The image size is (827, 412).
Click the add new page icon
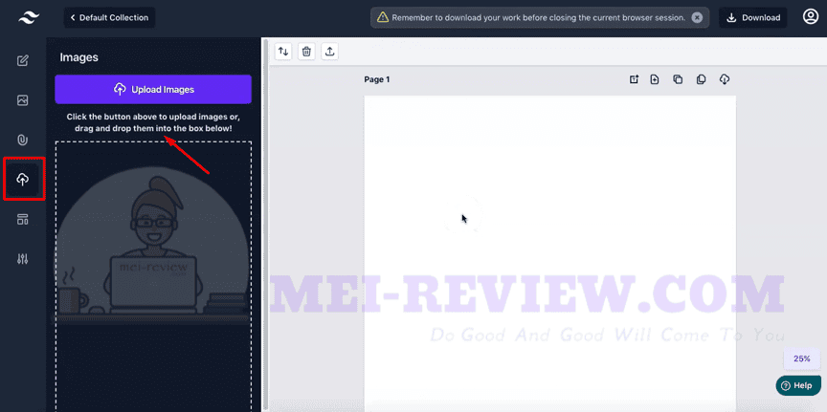[655, 79]
